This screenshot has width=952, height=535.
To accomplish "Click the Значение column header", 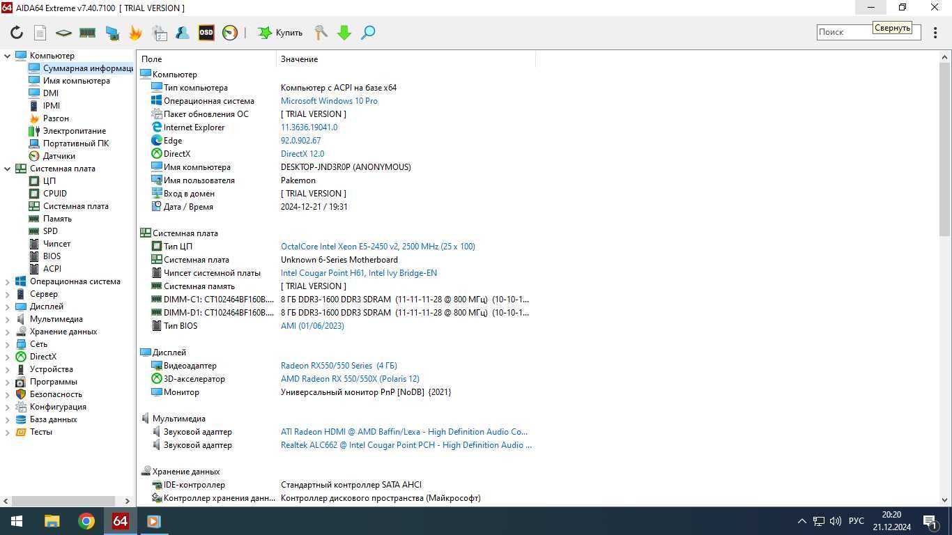I will point(406,59).
